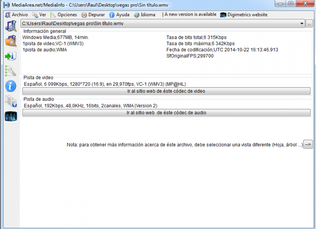
Task: Click 'Tasa de bits máxima;6 342Kbps' text
Action: coord(200,43)
